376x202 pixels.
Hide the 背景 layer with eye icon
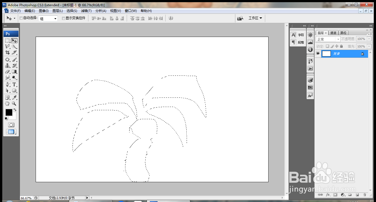point(318,54)
